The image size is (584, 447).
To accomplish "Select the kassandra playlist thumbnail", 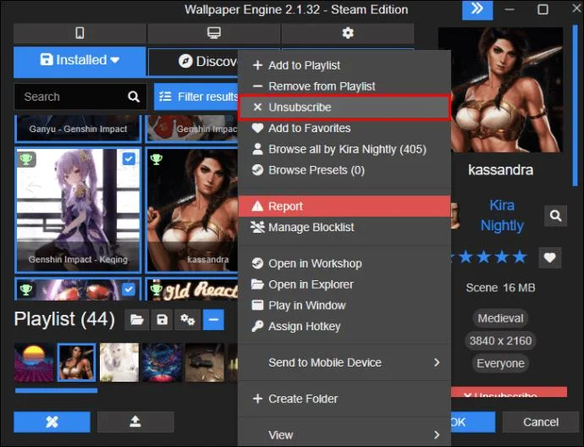I will pyautogui.click(x=76, y=362).
